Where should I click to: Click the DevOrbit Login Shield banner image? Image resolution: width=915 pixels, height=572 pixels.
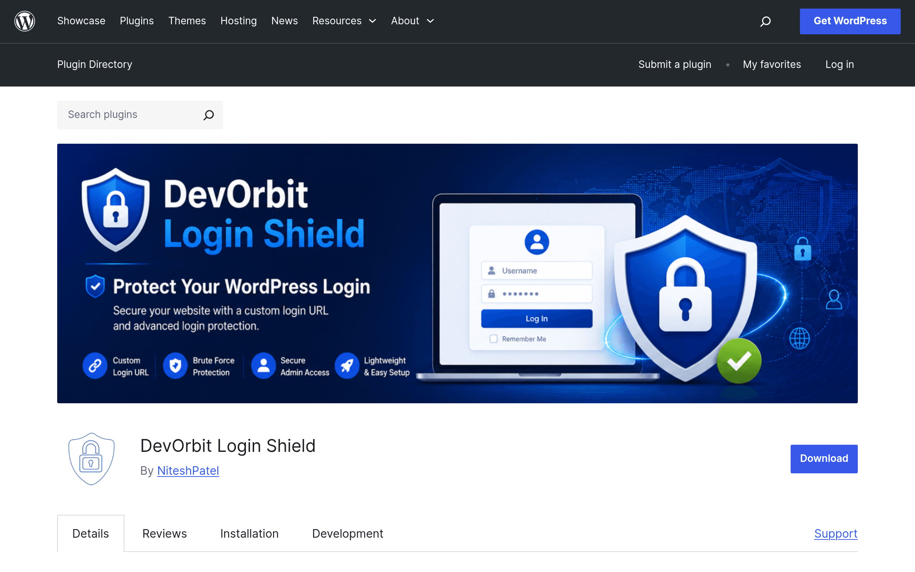coord(457,273)
